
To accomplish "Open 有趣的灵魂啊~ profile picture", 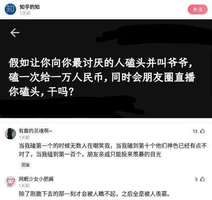I will pos(10,133).
